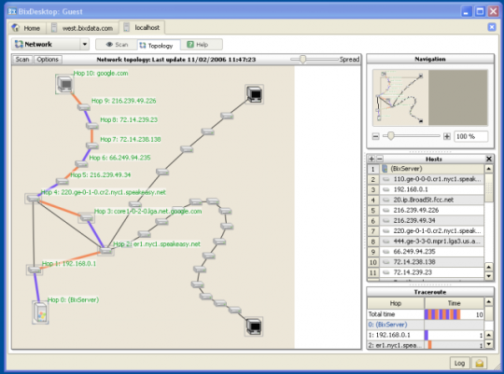Select host row 192.168.0.1

tap(426, 189)
